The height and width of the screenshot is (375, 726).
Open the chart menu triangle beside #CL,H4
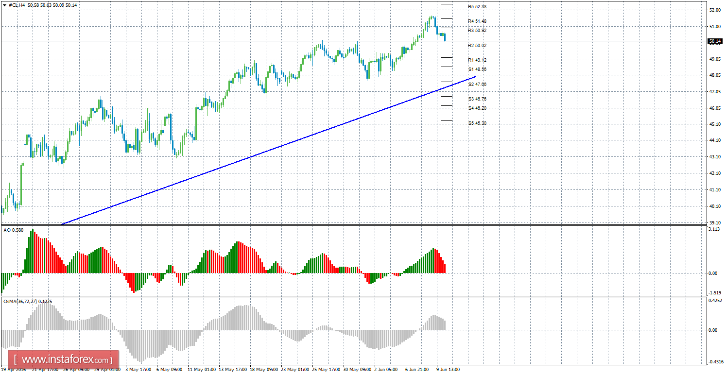[x=4, y=5]
